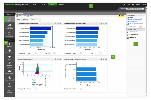Click the chart legend scrollbar
The height and width of the screenshot is (100, 151).
click(x=45, y=82)
